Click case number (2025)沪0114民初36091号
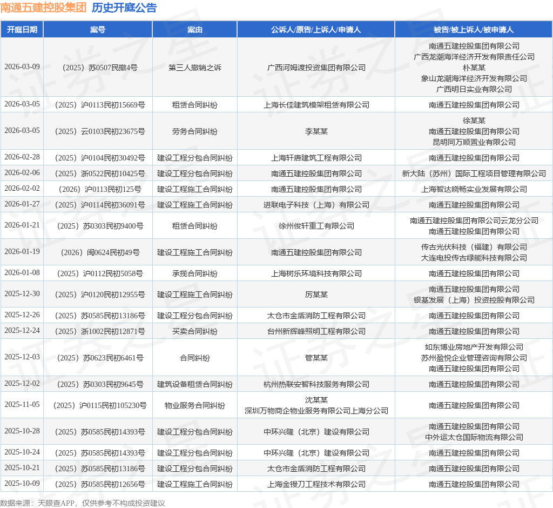This screenshot has width=553, height=508. click(100, 205)
